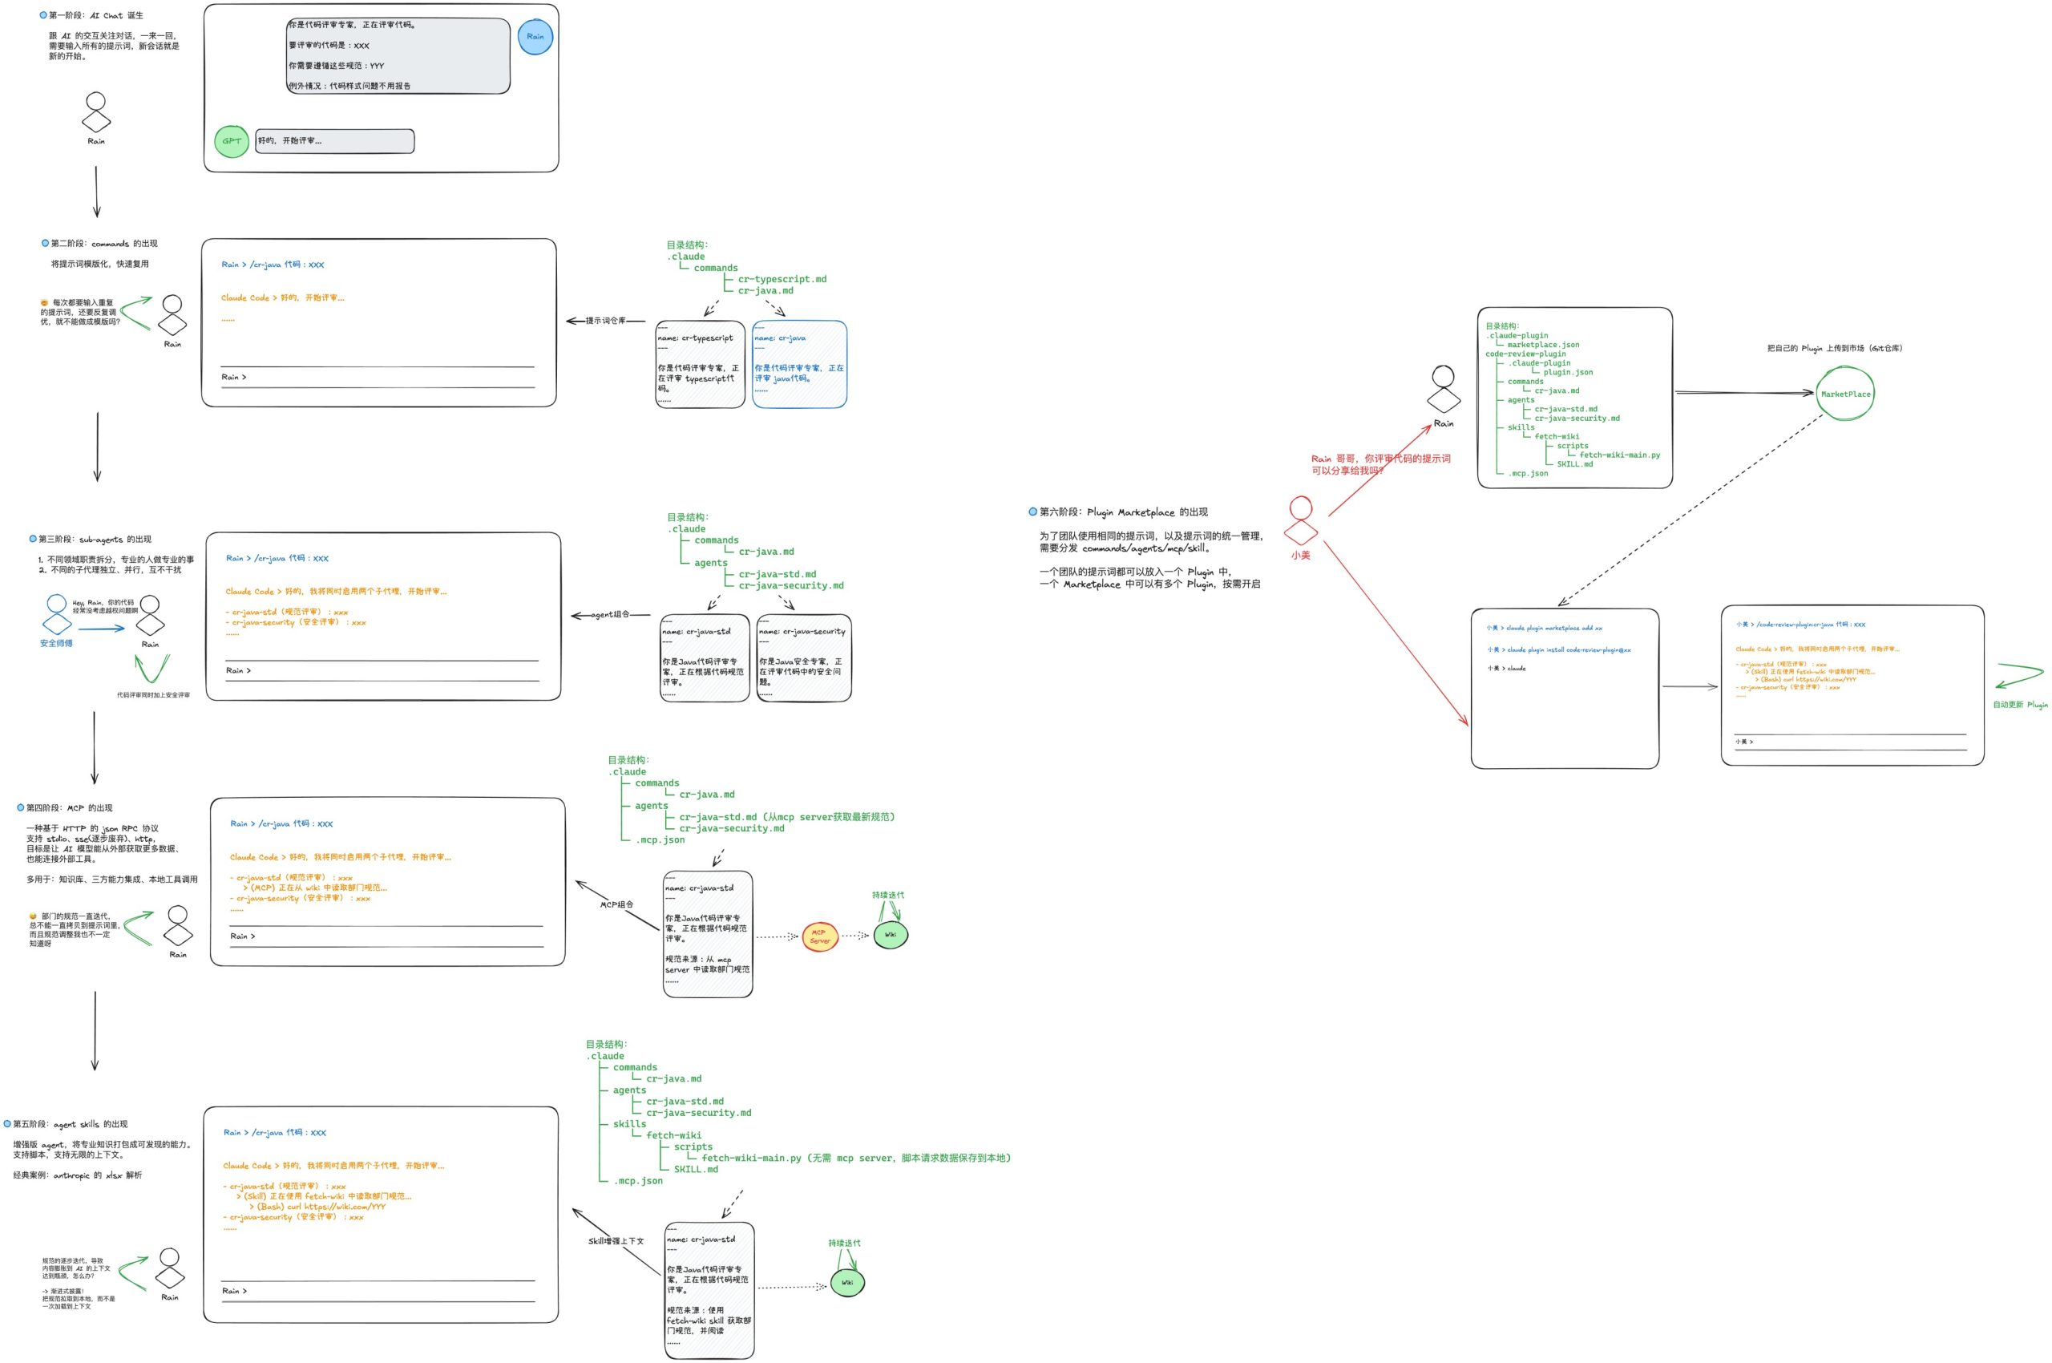Viewport: 2052px width, 1363px height.
Task: Select the cr-typescript.md entry in the directory tree
Action: click(782, 279)
